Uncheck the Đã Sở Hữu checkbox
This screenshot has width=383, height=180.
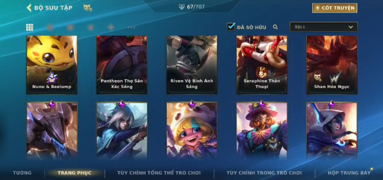coord(231,27)
